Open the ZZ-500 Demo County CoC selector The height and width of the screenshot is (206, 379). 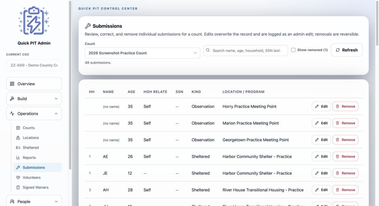[x=34, y=65]
